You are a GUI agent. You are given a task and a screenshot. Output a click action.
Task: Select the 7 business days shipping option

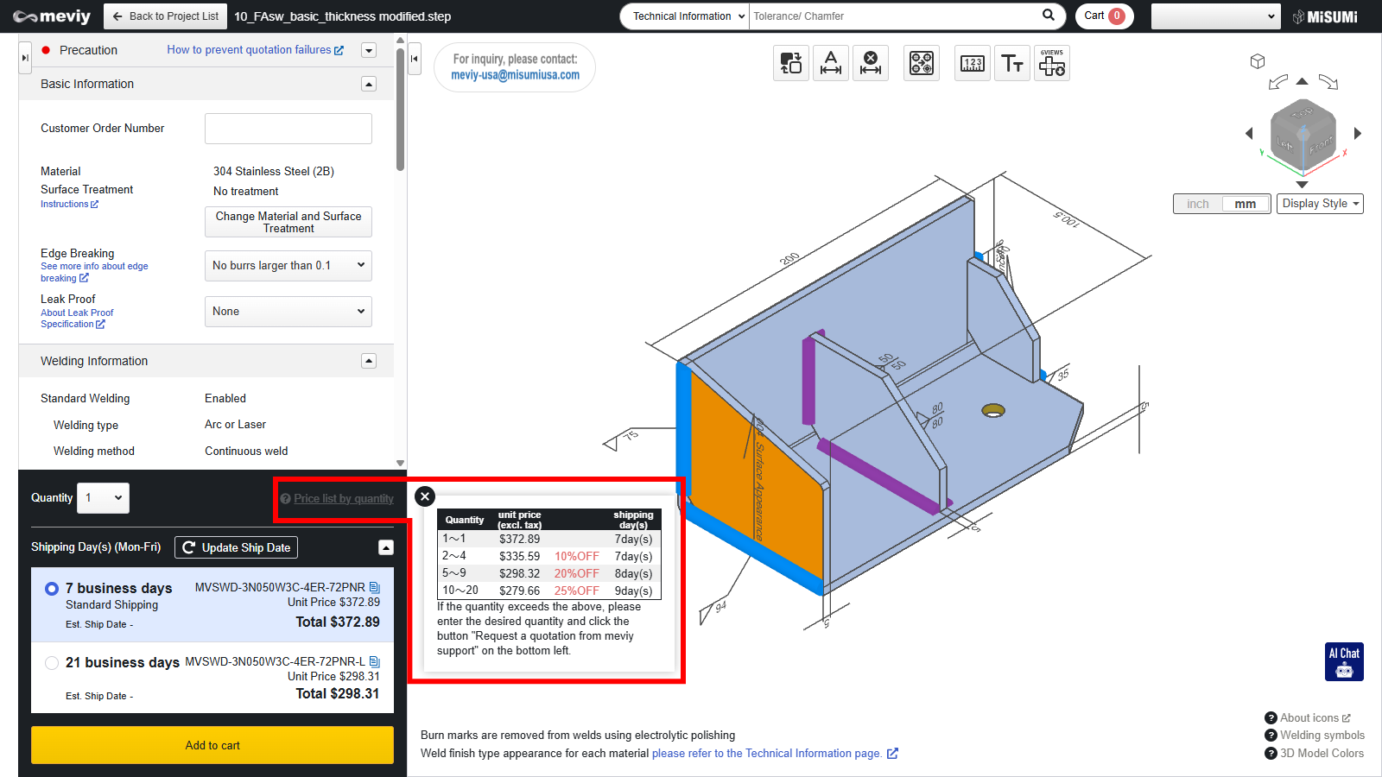(52, 589)
